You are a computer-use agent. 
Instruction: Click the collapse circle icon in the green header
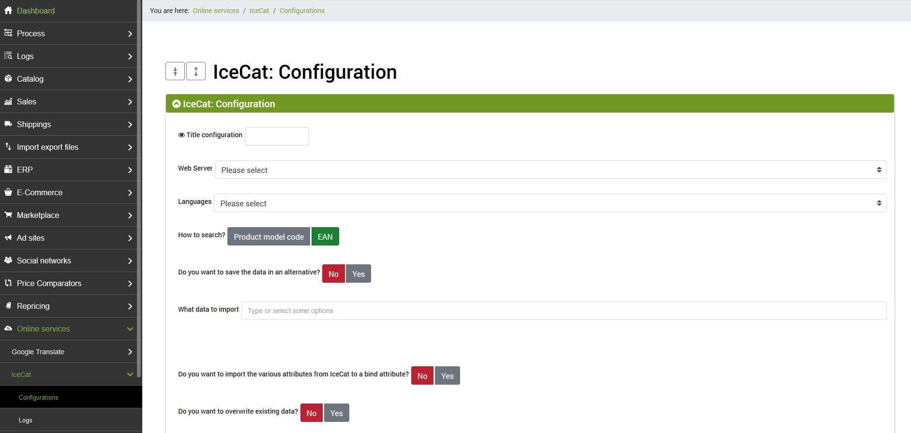click(177, 104)
